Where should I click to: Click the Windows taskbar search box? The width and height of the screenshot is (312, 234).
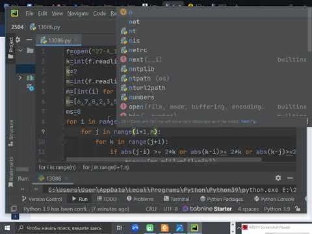[x=63, y=228]
